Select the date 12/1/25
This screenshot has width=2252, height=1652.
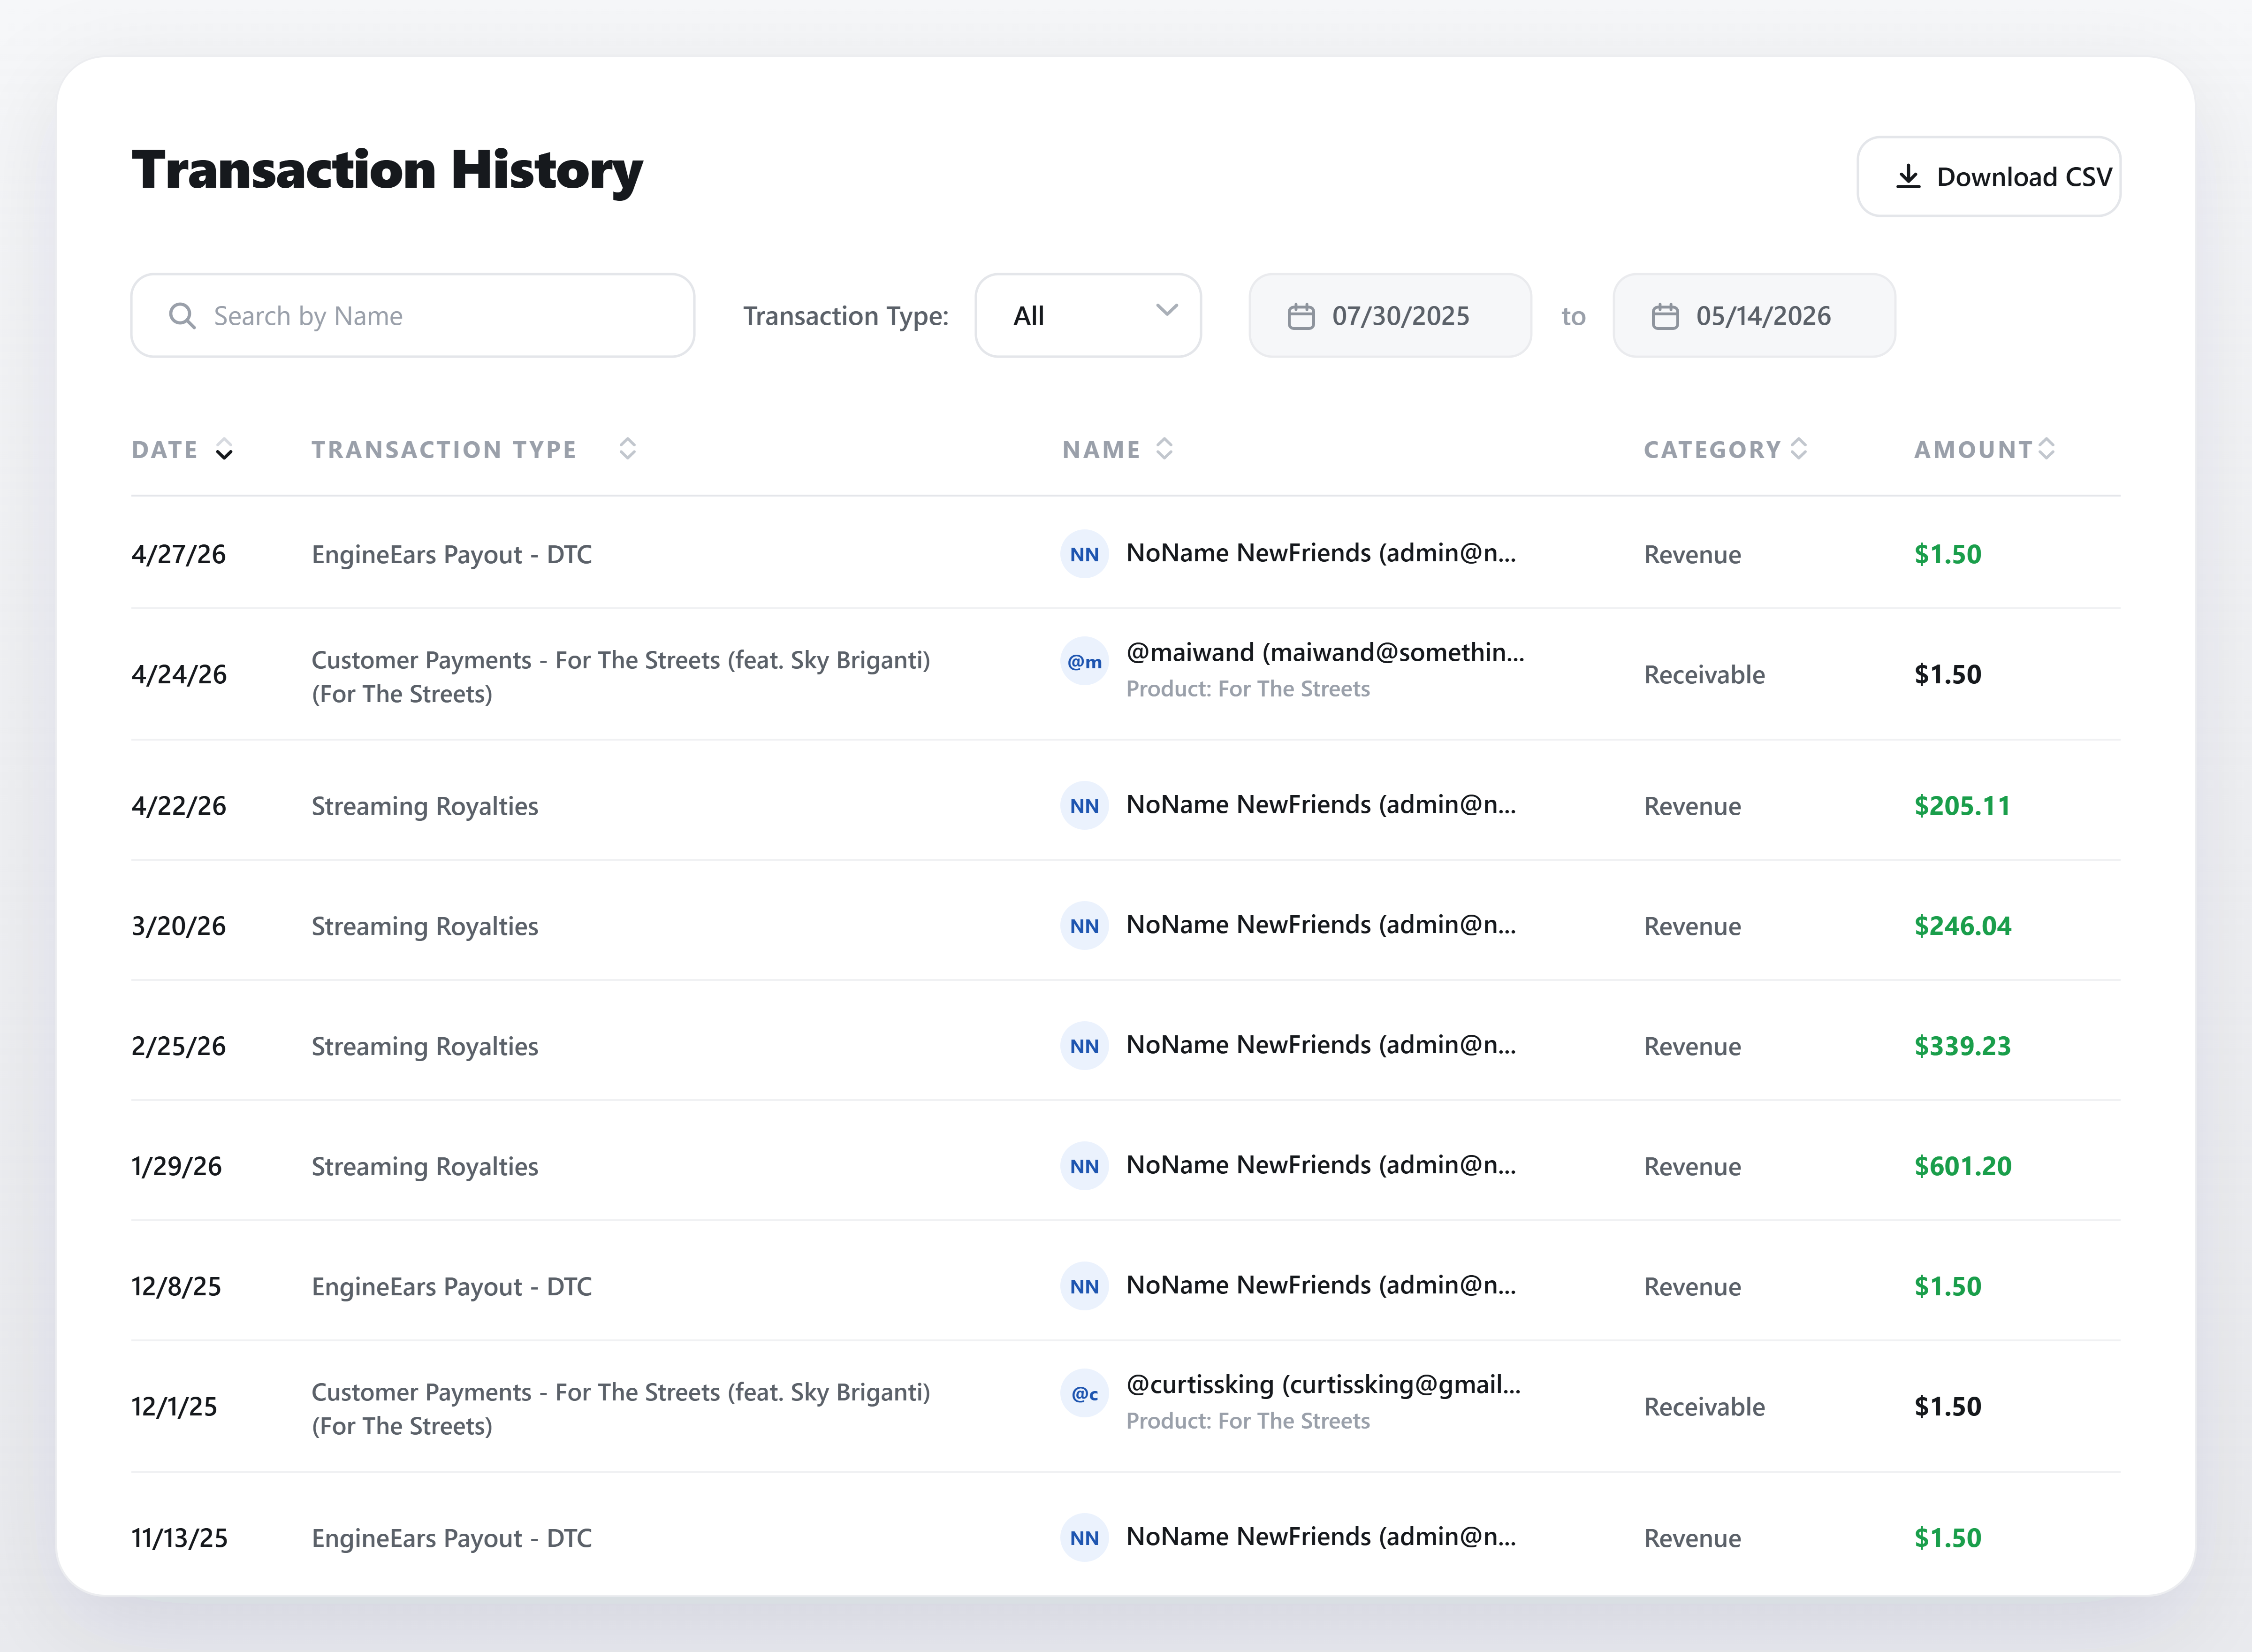click(174, 1406)
